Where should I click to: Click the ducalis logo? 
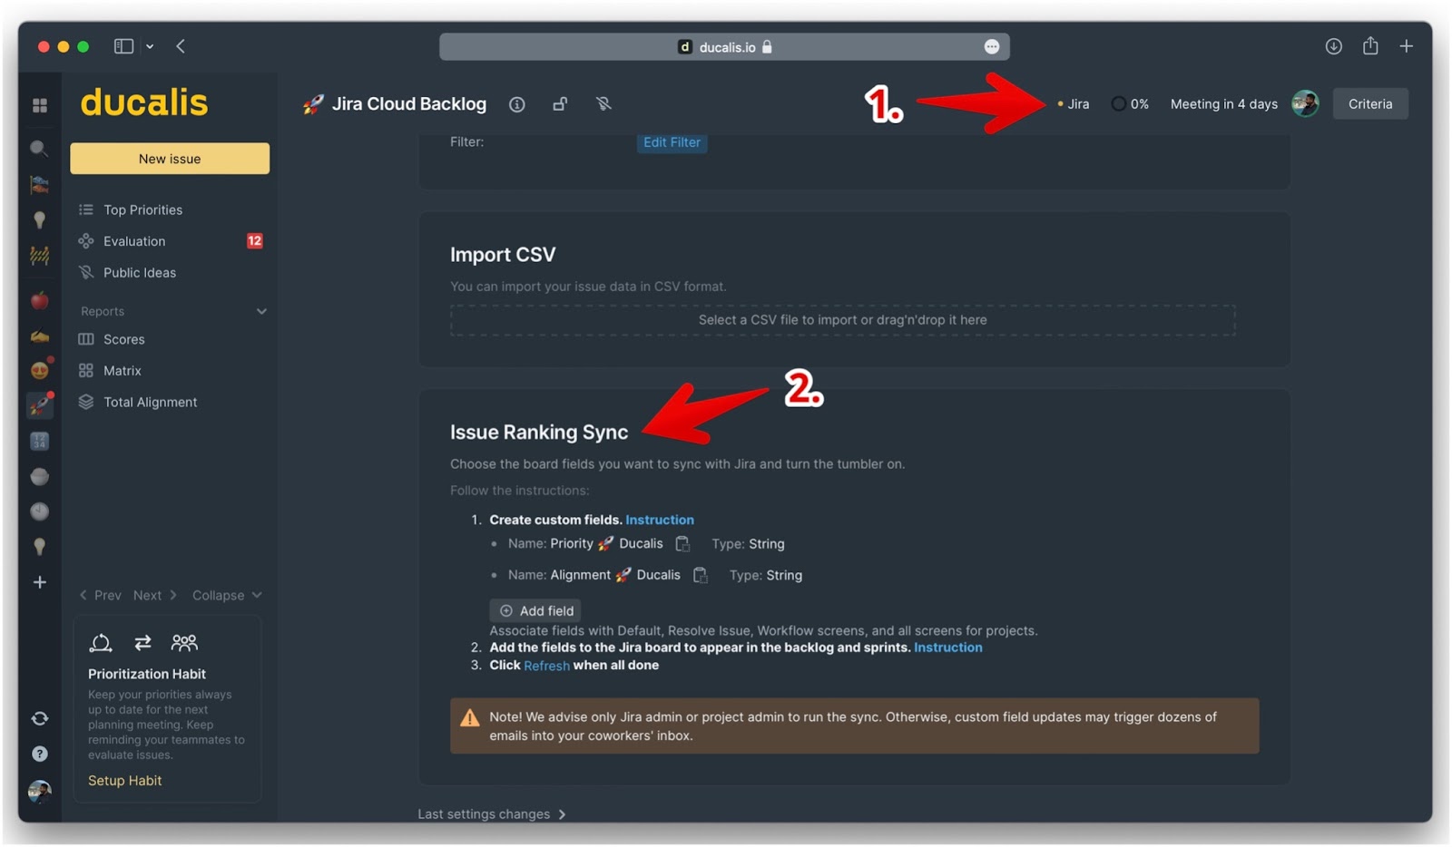(144, 102)
